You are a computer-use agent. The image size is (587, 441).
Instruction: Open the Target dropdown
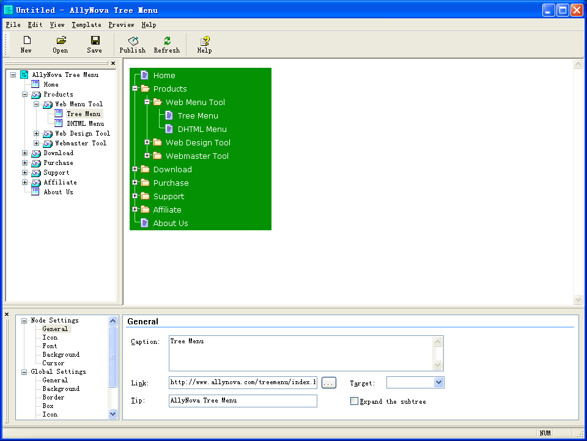438,382
